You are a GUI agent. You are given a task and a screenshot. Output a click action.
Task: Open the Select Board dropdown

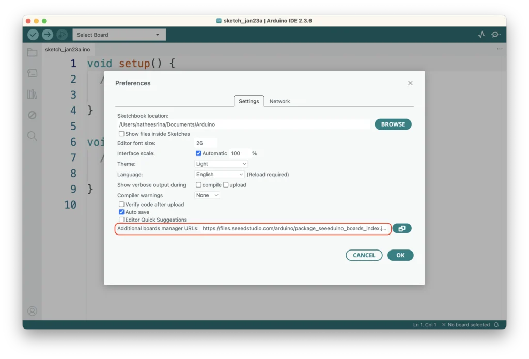pyautogui.click(x=119, y=35)
